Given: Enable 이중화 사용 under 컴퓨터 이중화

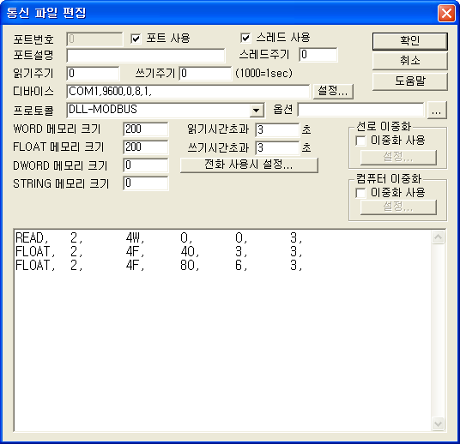Looking at the screenshot, I should (x=360, y=193).
